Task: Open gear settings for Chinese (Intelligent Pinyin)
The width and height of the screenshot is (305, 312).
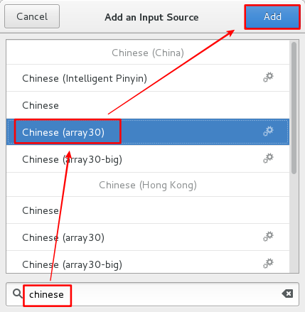Action: [268, 77]
